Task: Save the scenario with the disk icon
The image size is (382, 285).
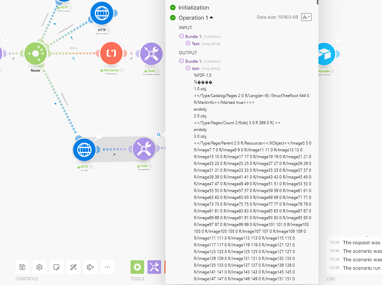Action: [22, 267]
